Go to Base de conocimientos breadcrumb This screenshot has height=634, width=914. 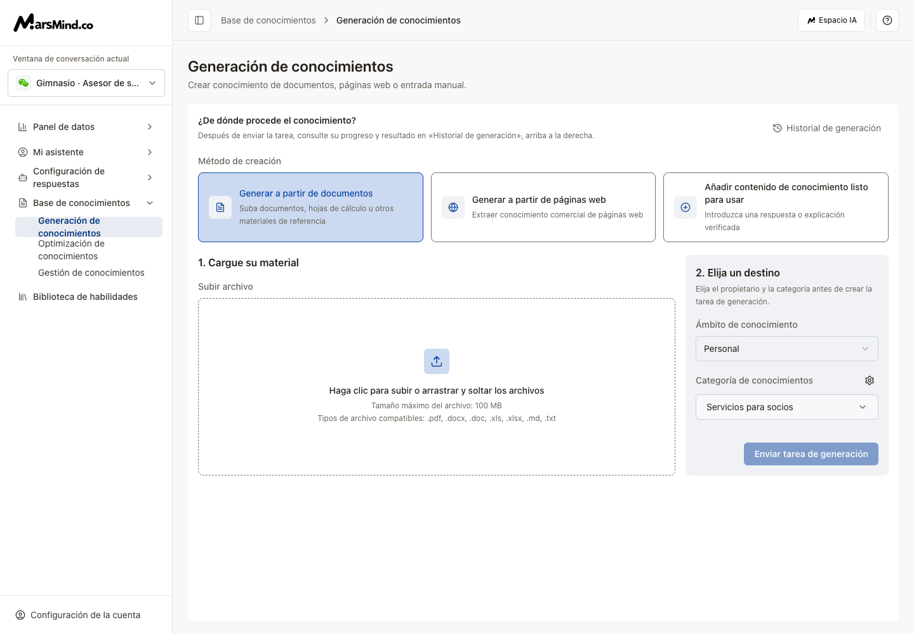268,20
